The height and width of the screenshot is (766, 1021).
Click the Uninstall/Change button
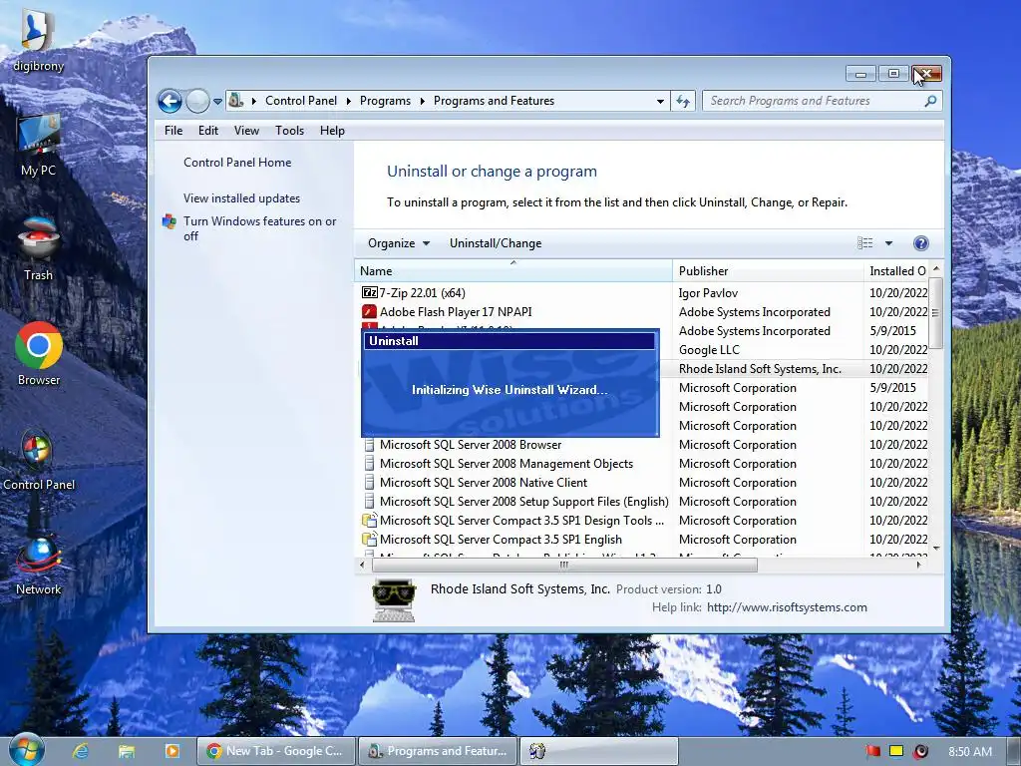tap(495, 243)
